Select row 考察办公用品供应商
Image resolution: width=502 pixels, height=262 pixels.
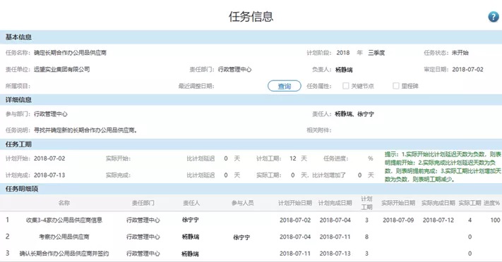coord(251,237)
